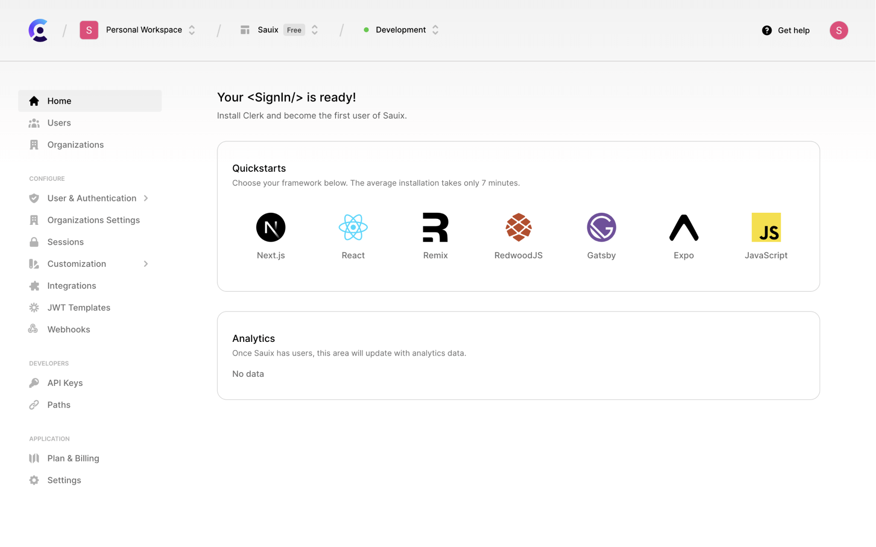Click the User & Authentication shield icon
Viewport: 876px width, 547px height.
coord(34,199)
